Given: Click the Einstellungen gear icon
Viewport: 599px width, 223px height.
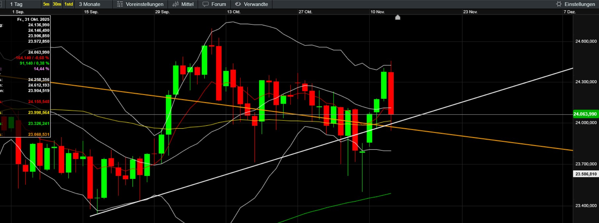Looking at the screenshot, I should (559, 4).
